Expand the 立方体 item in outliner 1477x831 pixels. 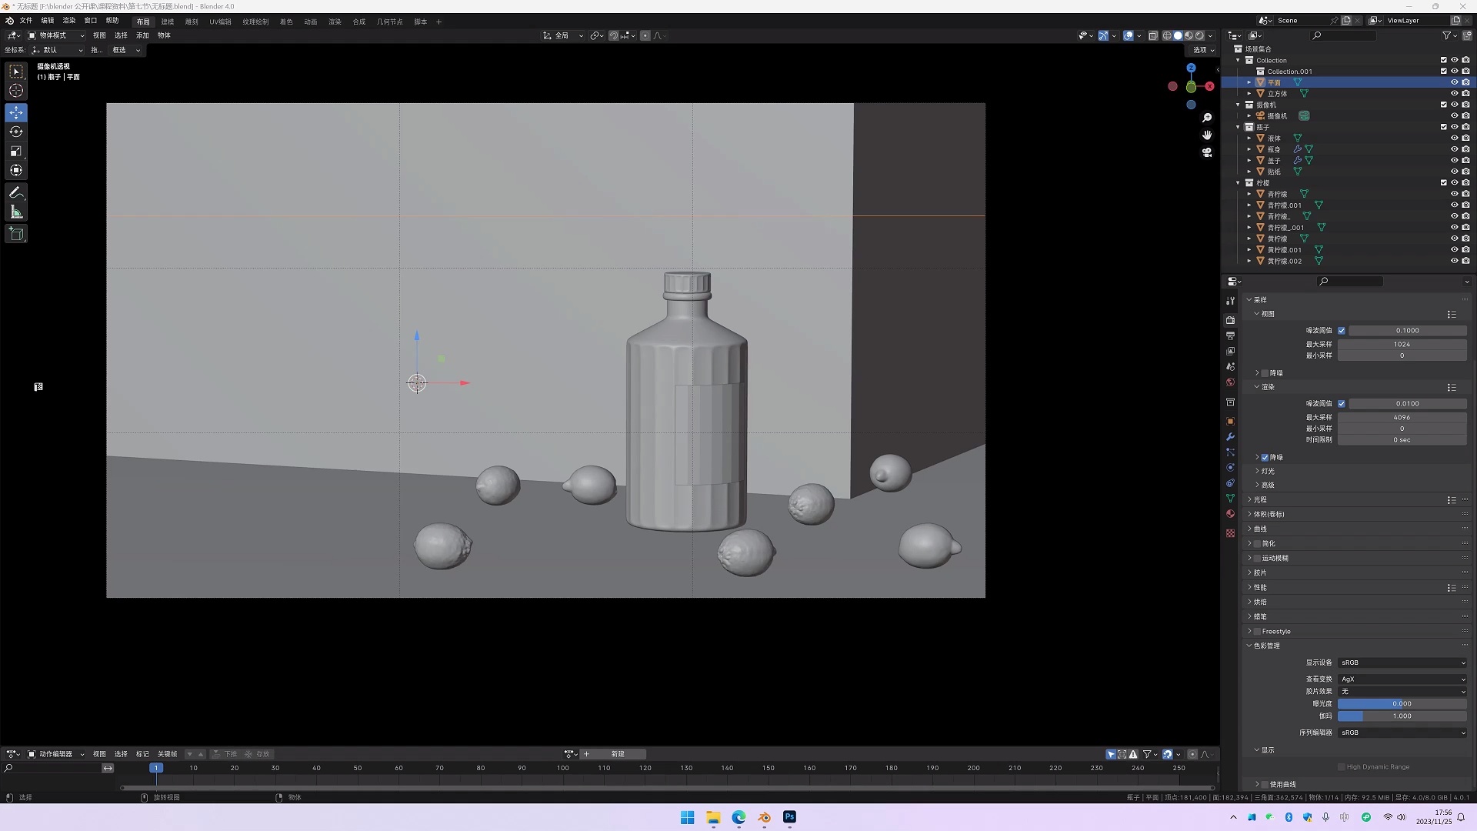[1248, 93]
